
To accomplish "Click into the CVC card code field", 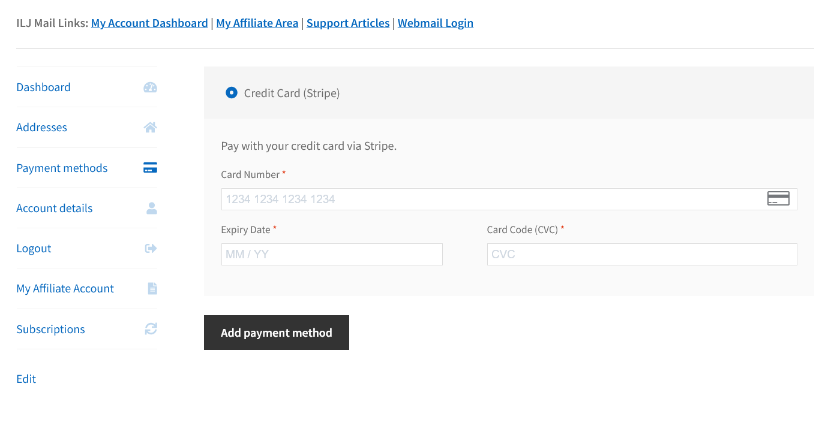I will [x=641, y=255].
